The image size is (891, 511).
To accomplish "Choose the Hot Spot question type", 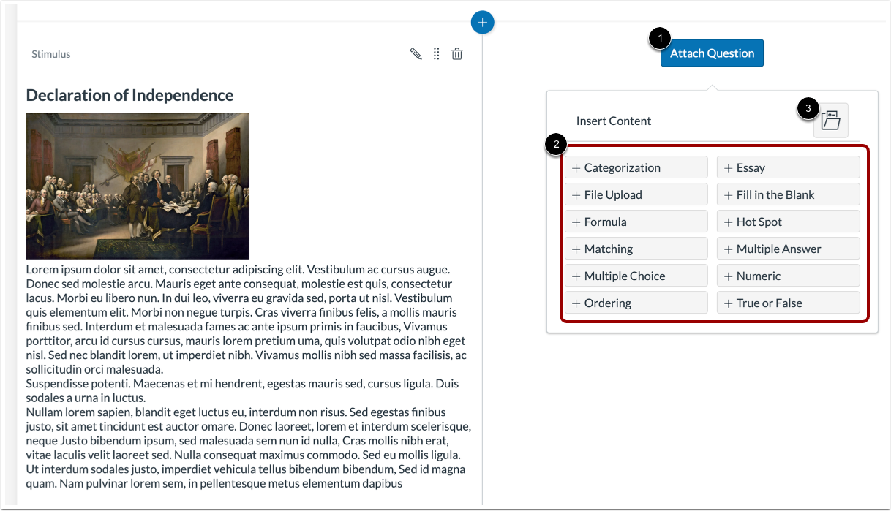I will coord(789,222).
